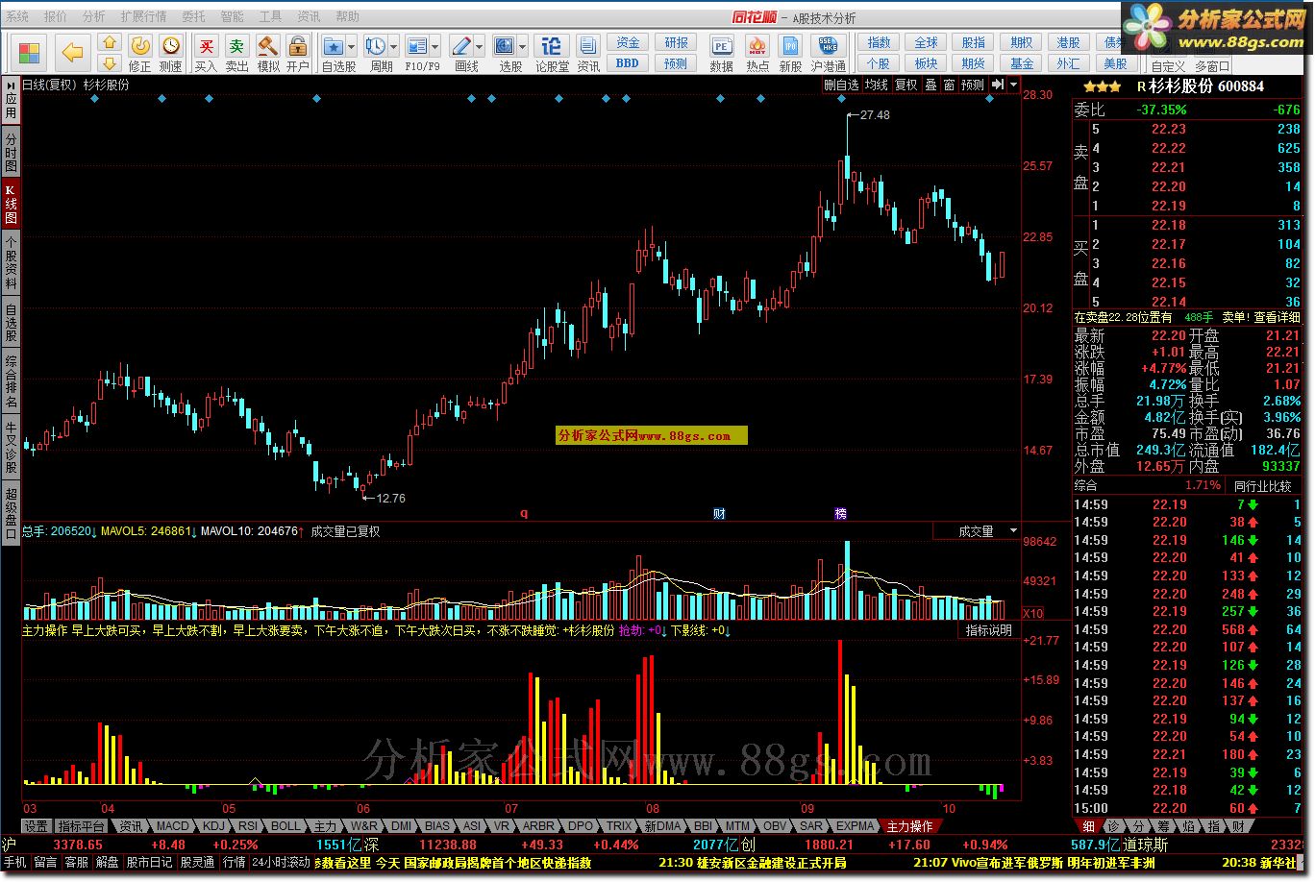Toggle the 窗 window option

pyautogui.click(x=949, y=85)
